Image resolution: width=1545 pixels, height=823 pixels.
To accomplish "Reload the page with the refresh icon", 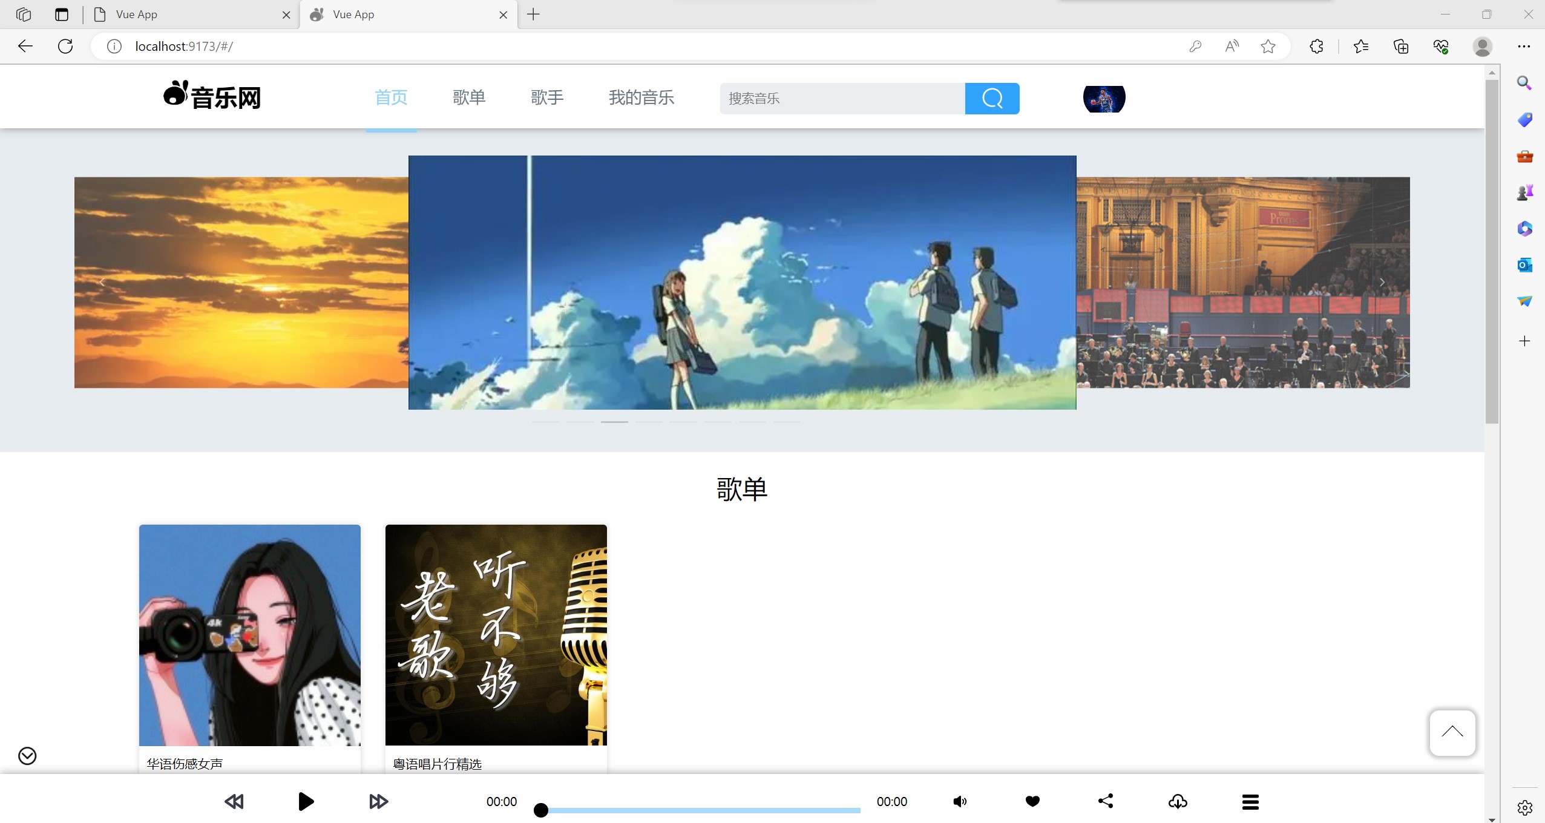I will [65, 47].
